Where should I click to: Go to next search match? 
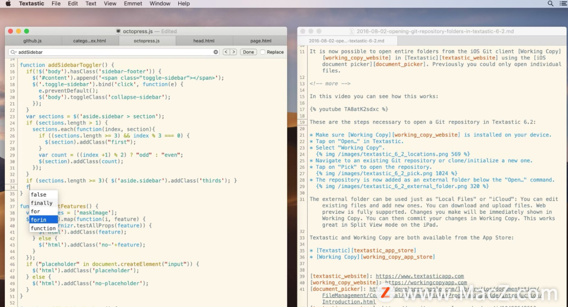tap(234, 52)
